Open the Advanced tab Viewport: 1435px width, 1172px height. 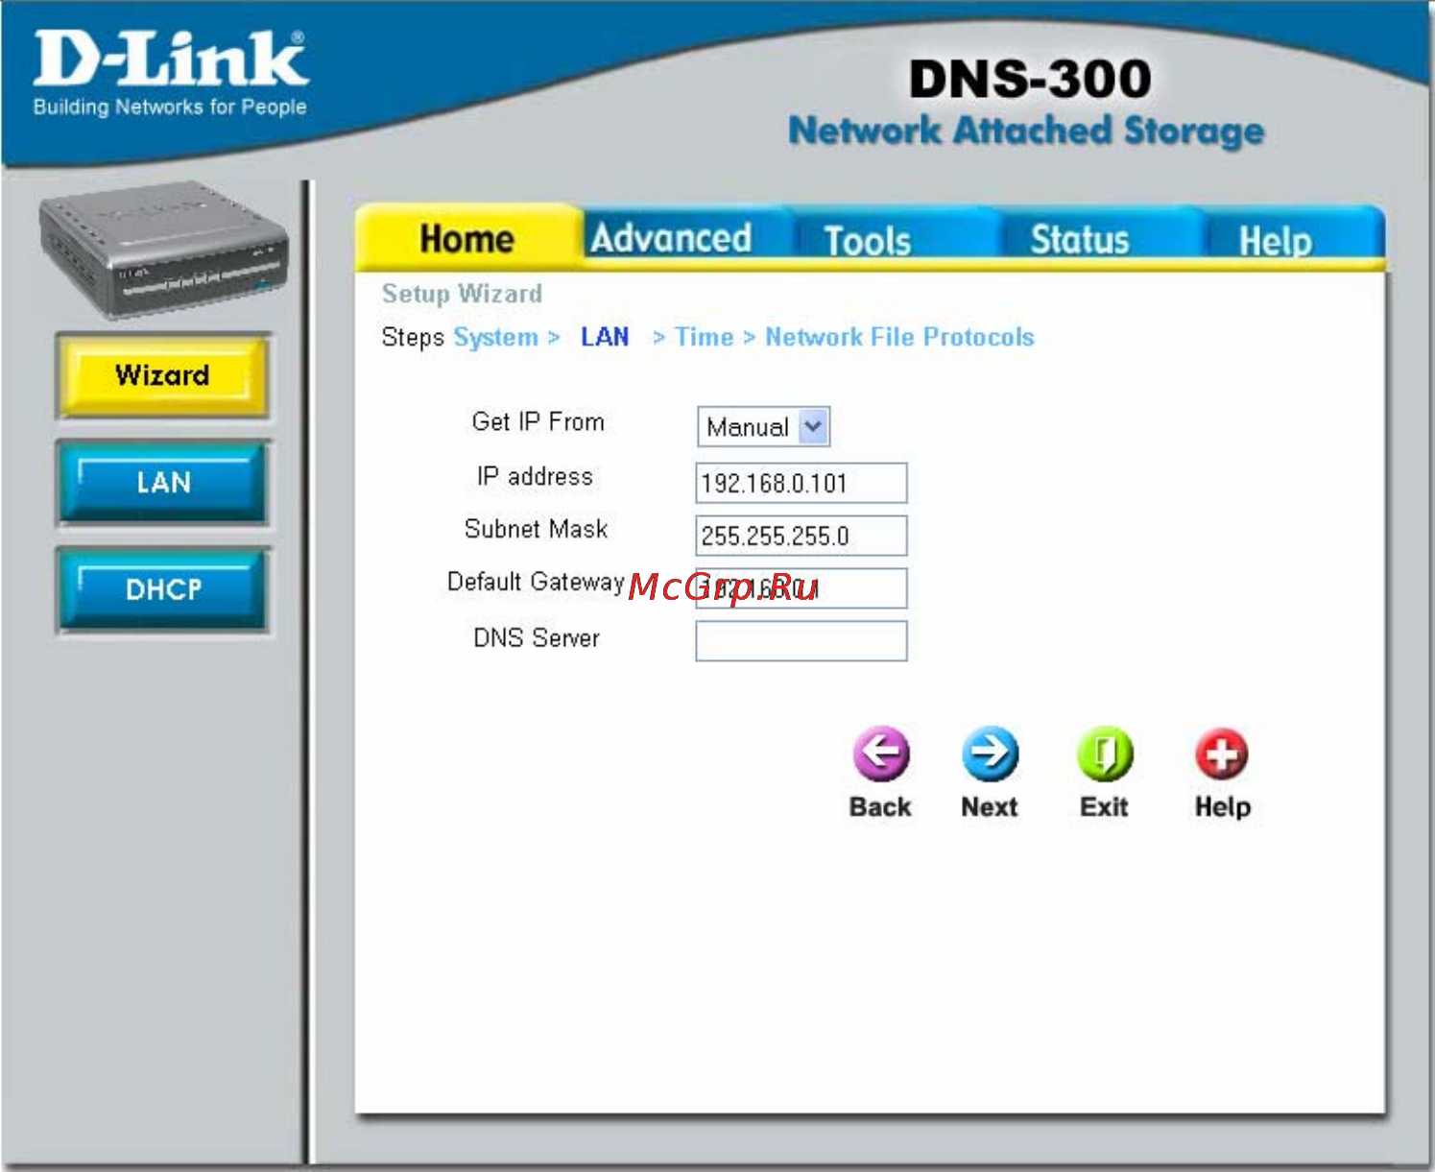(x=671, y=238)
